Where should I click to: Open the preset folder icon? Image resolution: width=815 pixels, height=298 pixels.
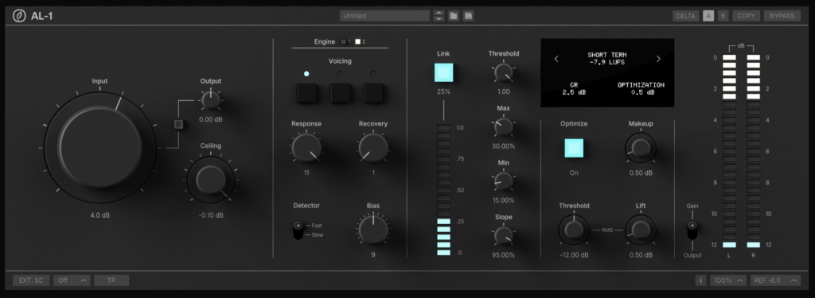pos(454,16)
